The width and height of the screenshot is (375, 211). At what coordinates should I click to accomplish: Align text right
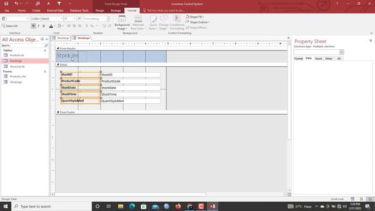click(80, 26)
